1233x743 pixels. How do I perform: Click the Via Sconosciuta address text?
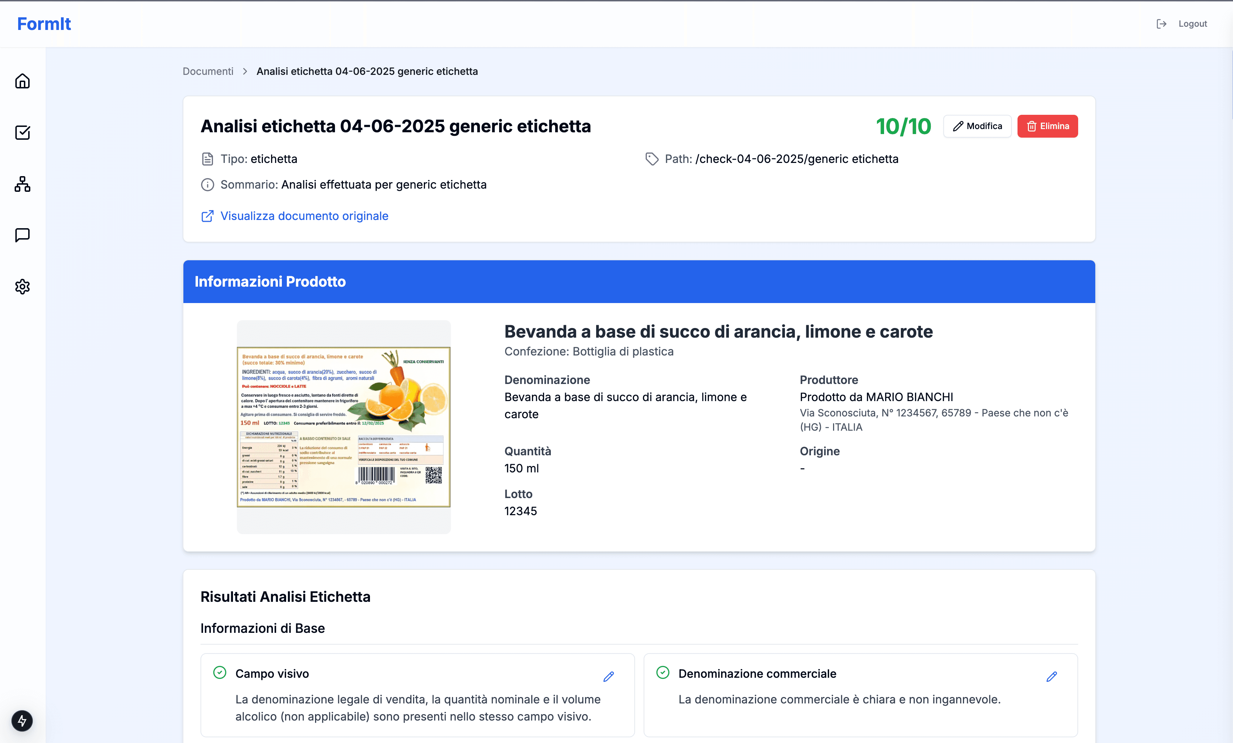tap(934, 420)
